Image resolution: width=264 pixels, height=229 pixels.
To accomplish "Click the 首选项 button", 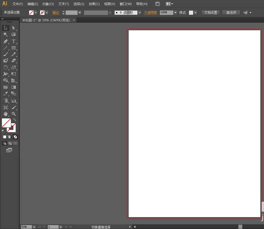I will [231, 13].
